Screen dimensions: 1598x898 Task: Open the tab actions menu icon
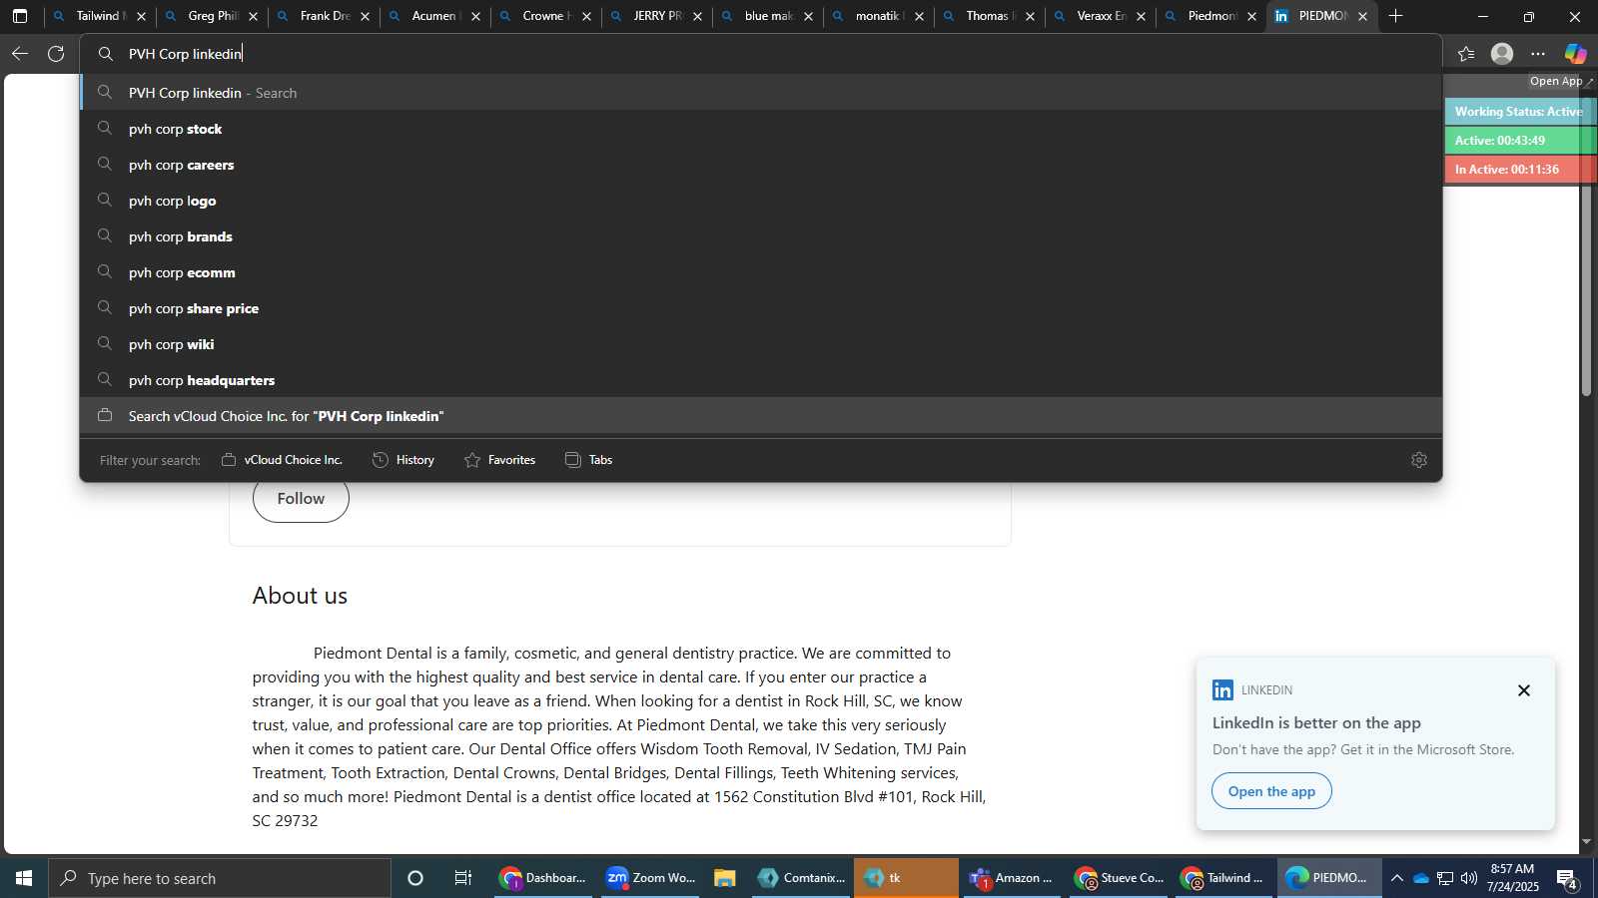(20, 16)
